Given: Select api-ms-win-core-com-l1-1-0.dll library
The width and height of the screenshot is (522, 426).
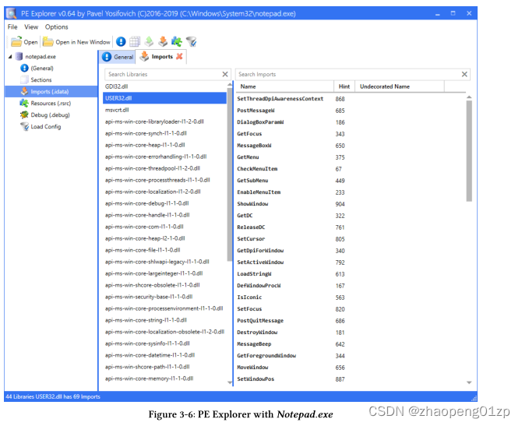Looking at the screenshot, I should 165,227.
